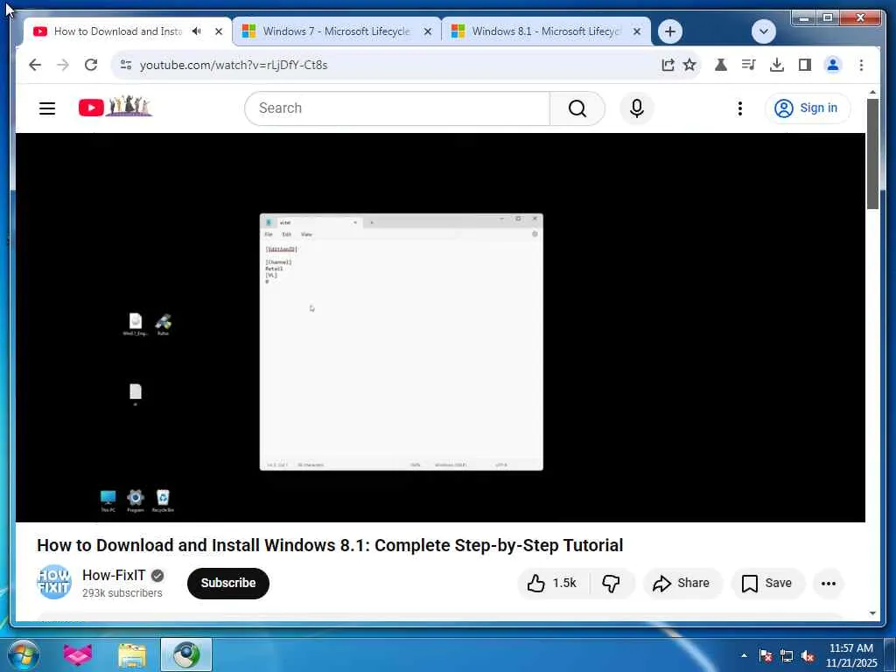Reload the YouTube page
This screenshot has height=672, width=896.
pos(91,65)
